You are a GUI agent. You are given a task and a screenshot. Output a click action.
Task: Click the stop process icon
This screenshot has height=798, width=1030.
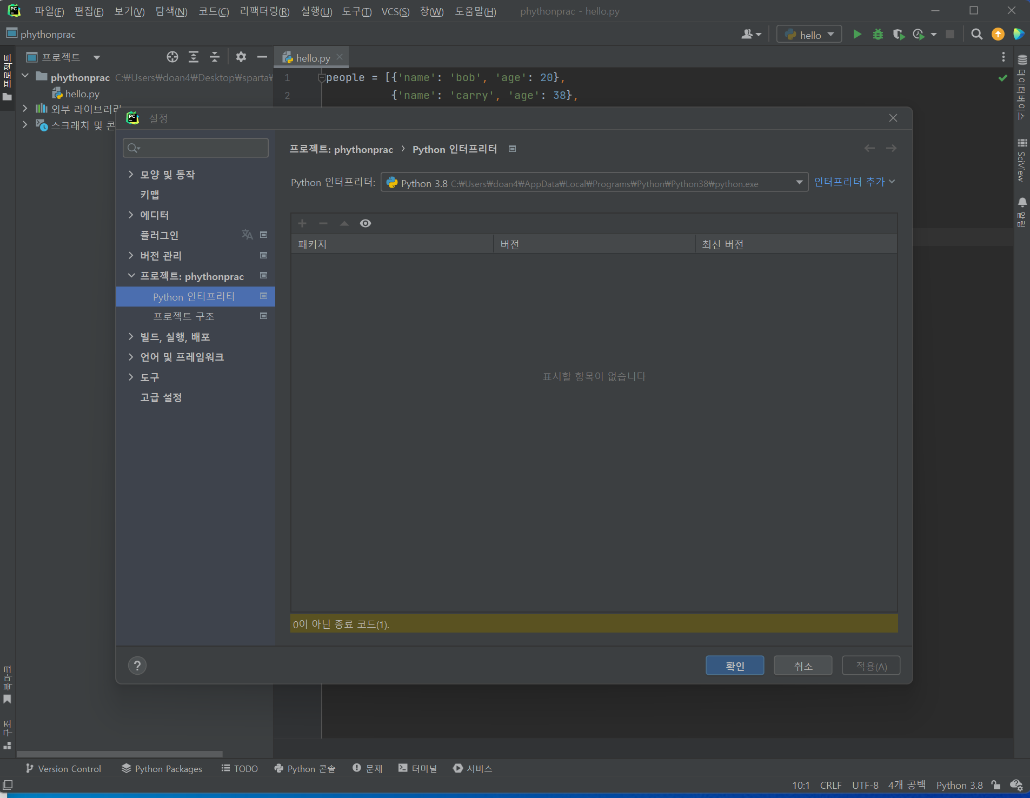(x=950, y=35)
